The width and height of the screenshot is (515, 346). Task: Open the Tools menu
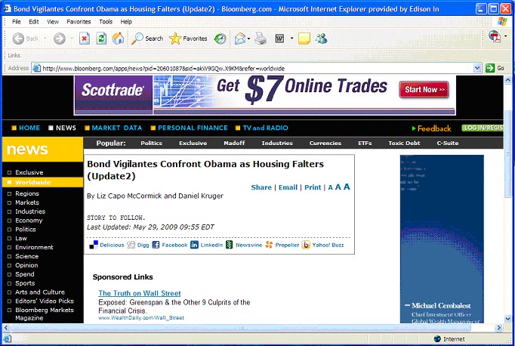click(x=106, y=22)
